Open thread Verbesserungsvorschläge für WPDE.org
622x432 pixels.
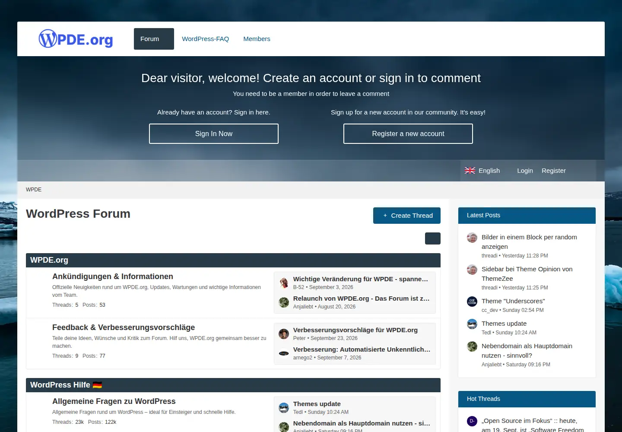(x=355, y=330)
